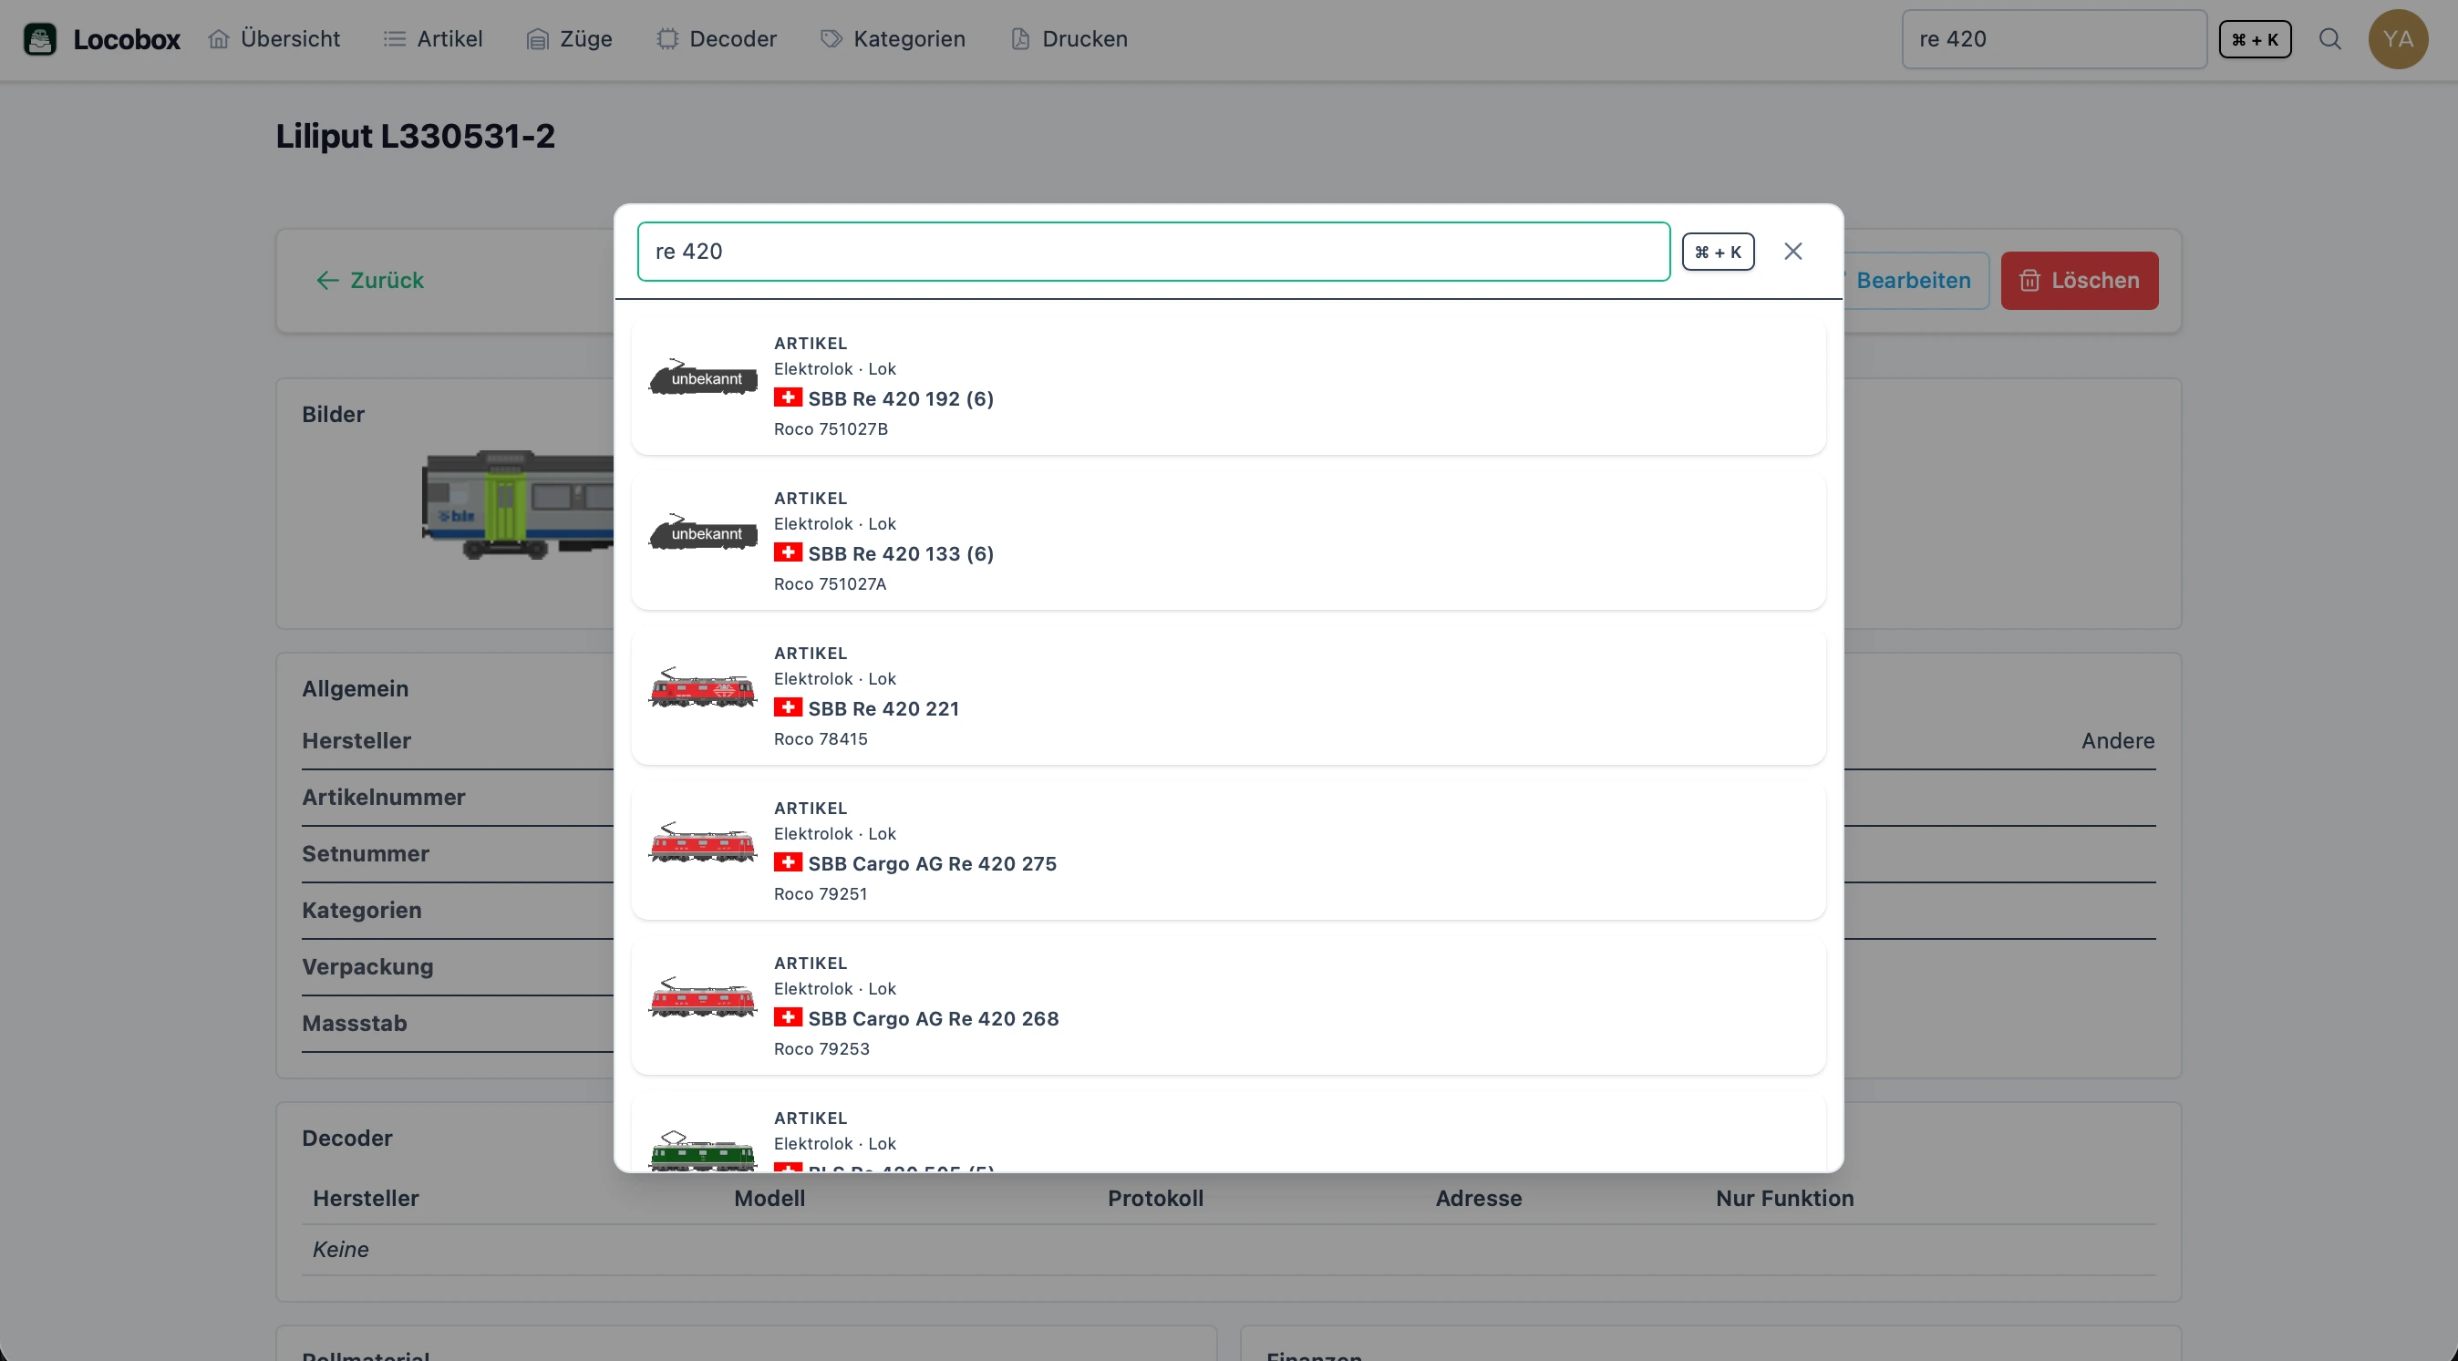Click the Swiss flag beside Re 420 192
Viewport: 2458px width, 1361px height.
pyautogui.click(x=787, y=397)
